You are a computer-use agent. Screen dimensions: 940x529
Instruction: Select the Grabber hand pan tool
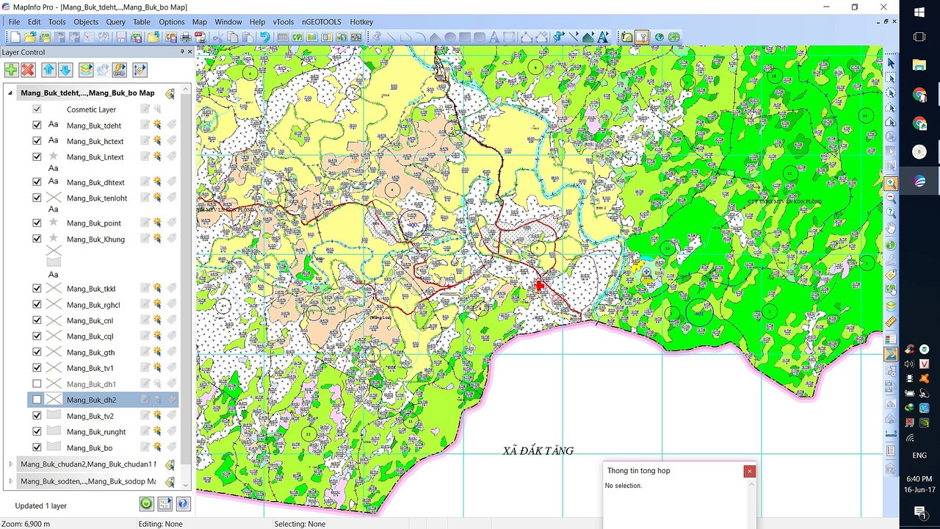890,228
